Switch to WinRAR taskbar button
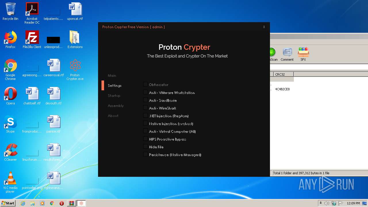This screenshot has height=207, width=368. pos(71,203)
